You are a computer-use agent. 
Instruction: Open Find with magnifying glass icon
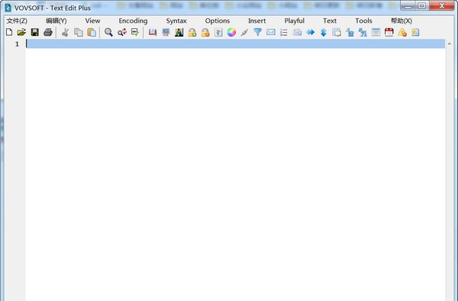point(108,32)
